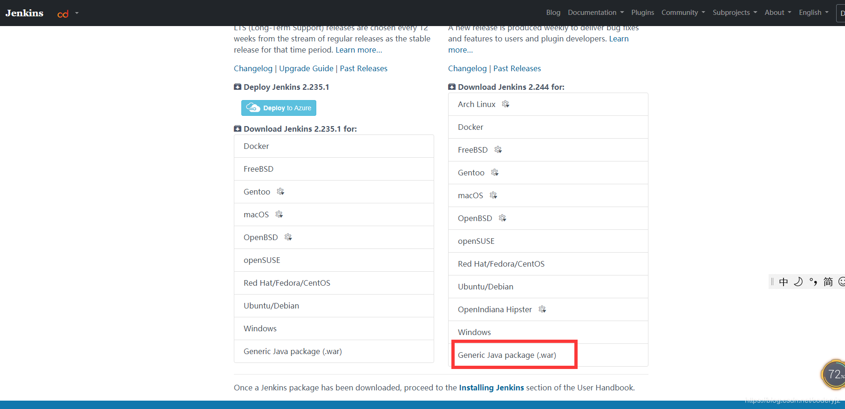The height and width of the screenshot is (409, 845).
Task: Click the gear icon beside Arch Linux
Action: coord(505,104)
